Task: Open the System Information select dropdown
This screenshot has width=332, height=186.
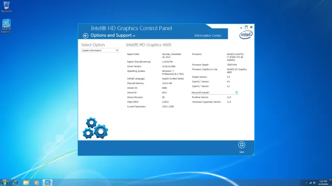Action: (x=100, y=50)
